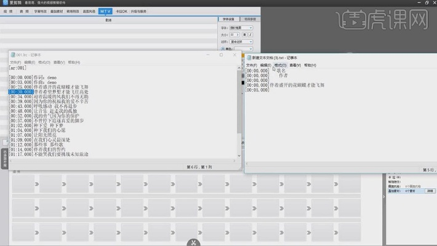Open the 大小 font size dropdown
The width and height of the screenshot is (437, 246).
coord(234,36)
